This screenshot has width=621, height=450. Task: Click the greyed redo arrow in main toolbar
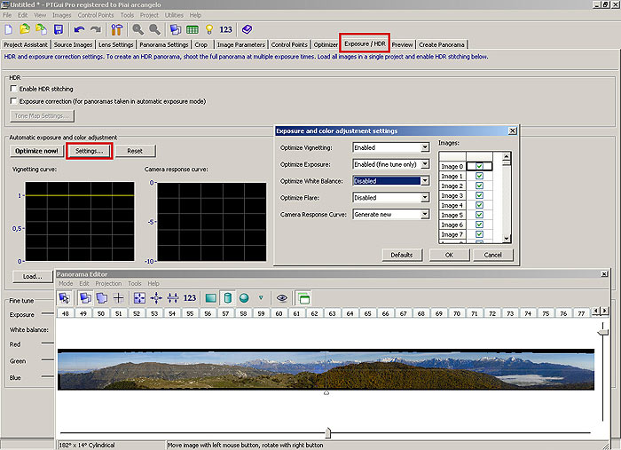pyautogui.click(x=96, y=29)
